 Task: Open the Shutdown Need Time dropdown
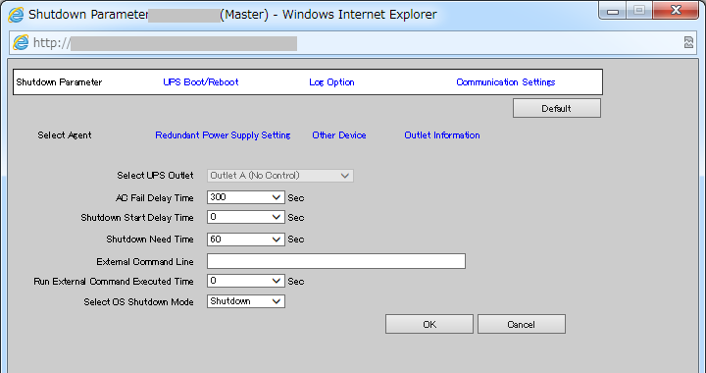(x=246, y=240)
